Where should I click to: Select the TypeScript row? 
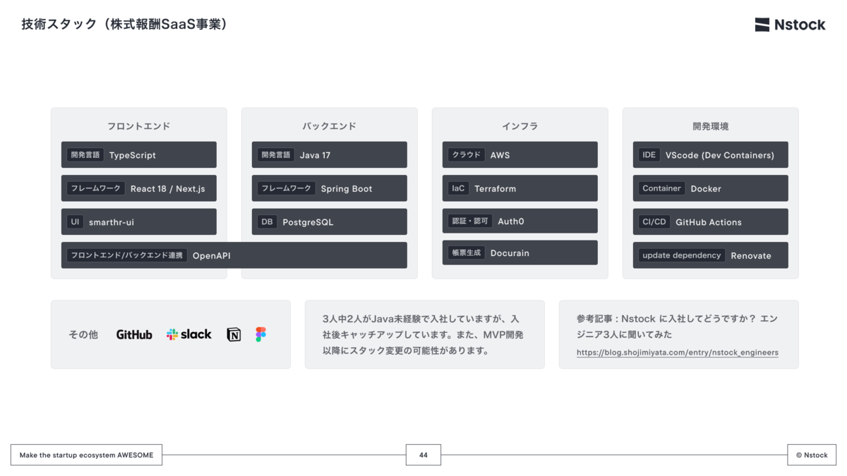point(139,154)
